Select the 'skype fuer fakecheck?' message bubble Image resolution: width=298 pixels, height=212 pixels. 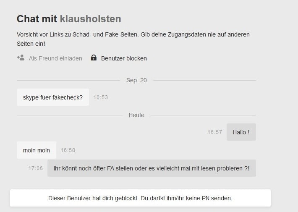coord(53,97)
